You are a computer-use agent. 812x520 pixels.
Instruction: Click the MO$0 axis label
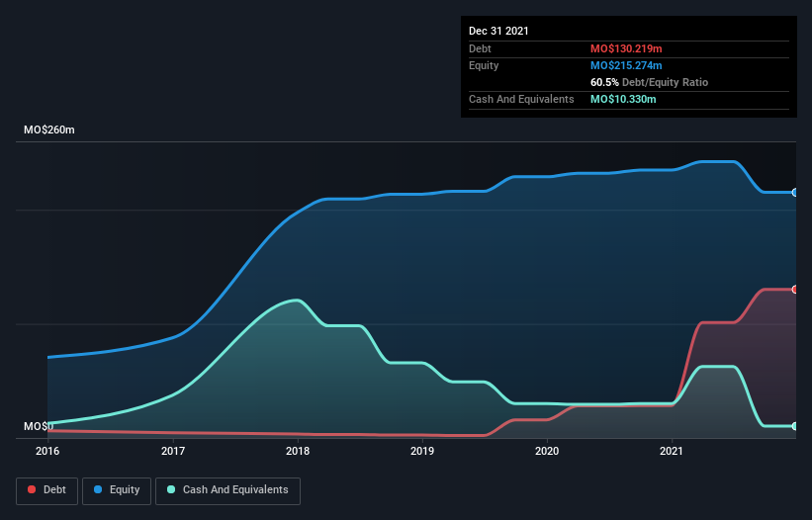(39, 426)
